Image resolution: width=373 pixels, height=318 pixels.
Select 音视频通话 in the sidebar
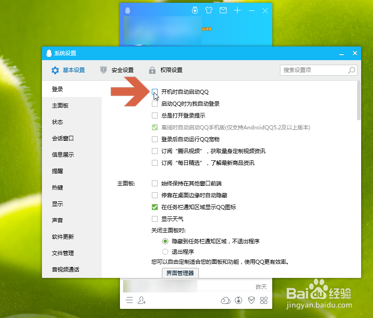click(x=72, y=270)
